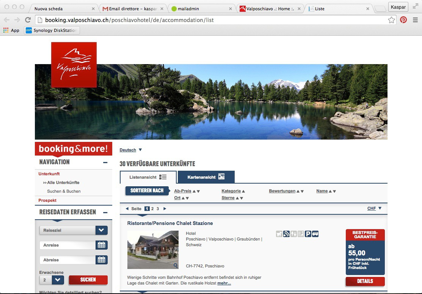Viewport: 422px width, 294px height.
Task: Open the Anreise calendar picker icon
Action: pos(101,245)
